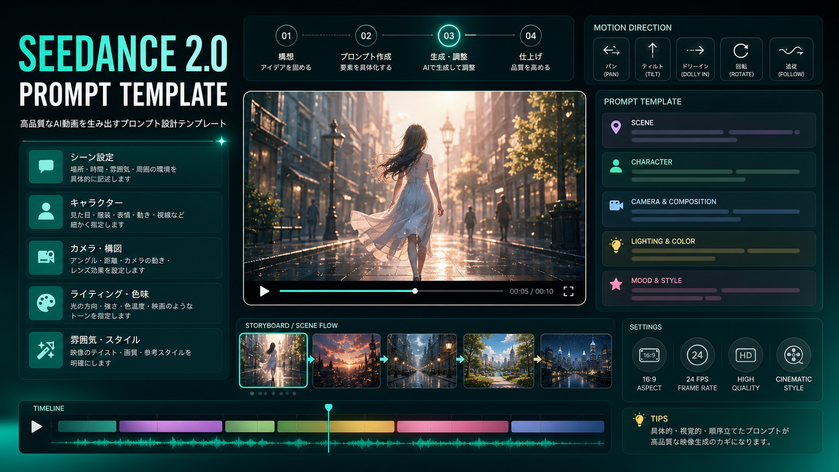
Task: Click the magic wand style icon
Action: (x=46, y=350)
